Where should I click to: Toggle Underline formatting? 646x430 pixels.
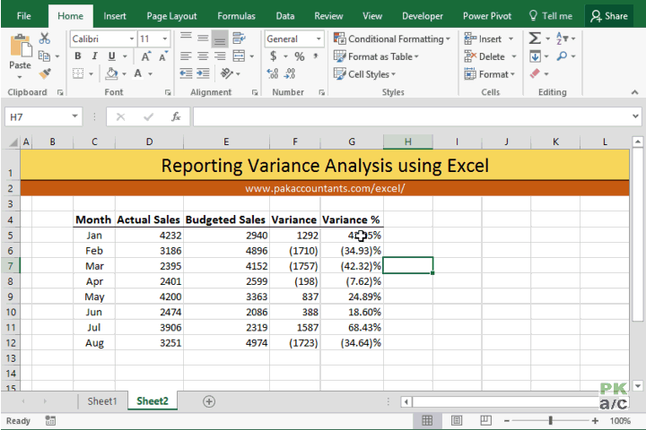[111, 56]
